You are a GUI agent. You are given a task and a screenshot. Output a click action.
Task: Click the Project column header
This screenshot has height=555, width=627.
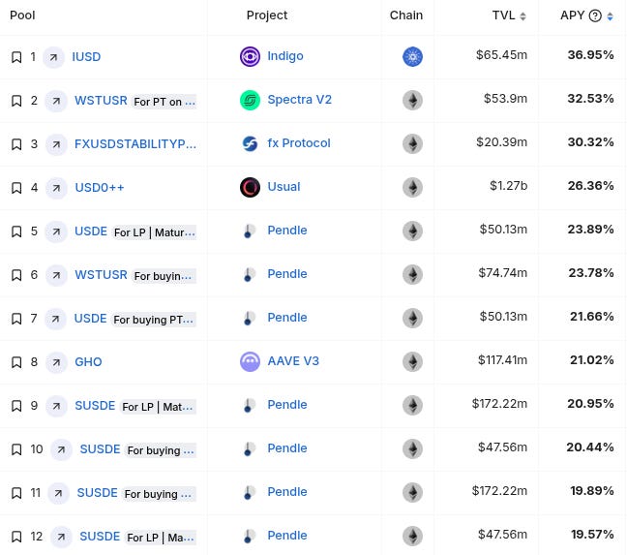267,15
